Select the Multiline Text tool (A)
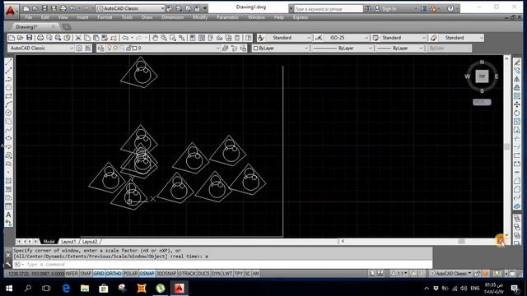 (x=9, y=215)
